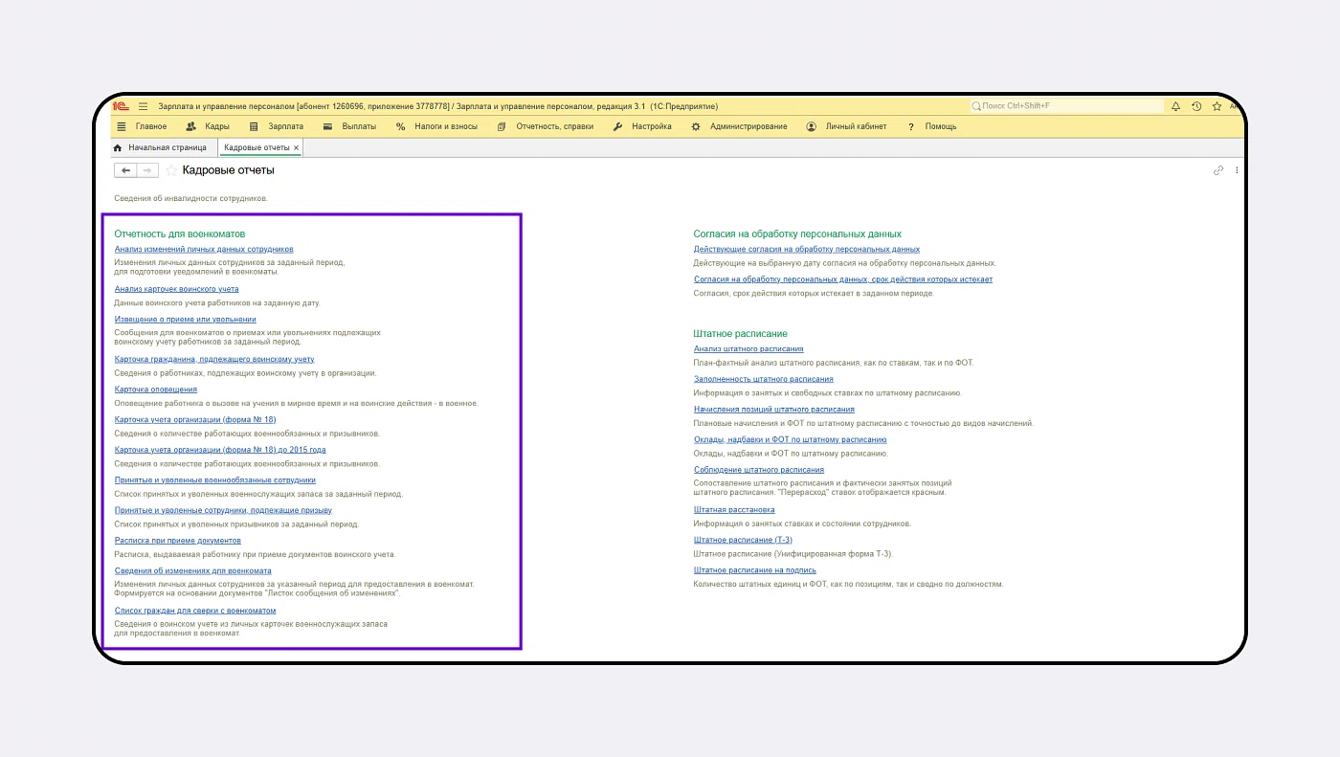Add Кадровые отчеты to favorites with star
The image size is (1340, 757).
pos(172,170)
